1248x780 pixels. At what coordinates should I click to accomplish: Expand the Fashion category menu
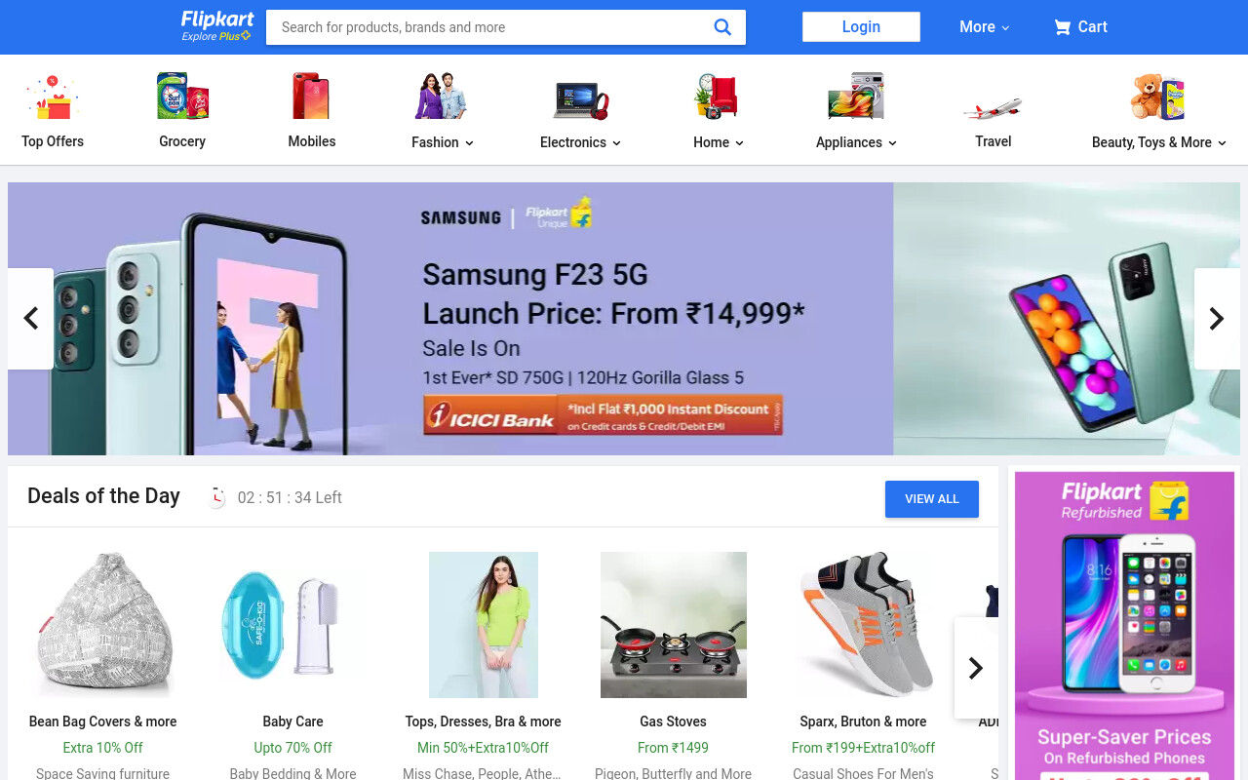(443, 142)
